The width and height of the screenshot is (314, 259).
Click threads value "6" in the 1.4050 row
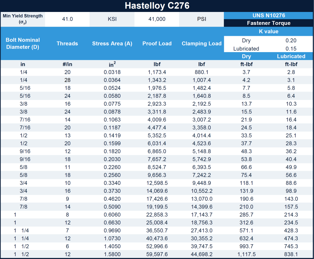tap(67, 246)
